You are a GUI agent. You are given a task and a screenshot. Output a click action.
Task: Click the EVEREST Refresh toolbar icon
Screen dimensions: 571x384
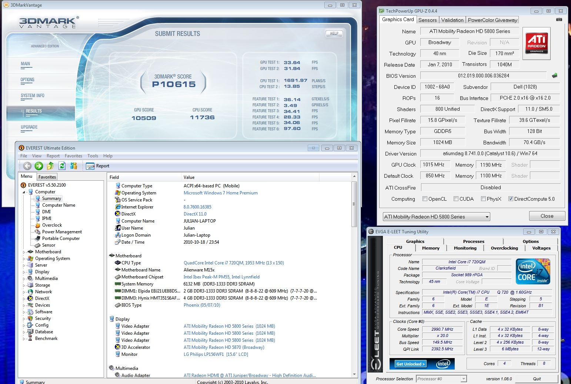pyautogui.click(x=62, y=166)
